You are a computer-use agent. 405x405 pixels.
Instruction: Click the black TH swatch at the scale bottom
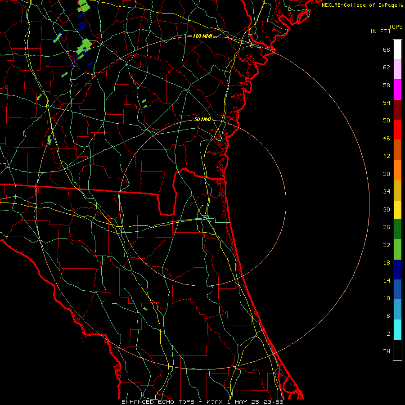[397, 350]
